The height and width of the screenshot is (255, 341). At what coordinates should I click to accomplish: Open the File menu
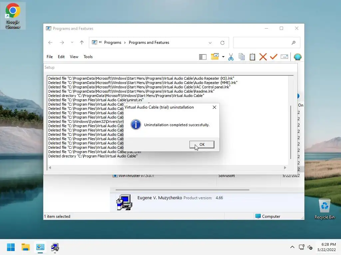point(50,56)
